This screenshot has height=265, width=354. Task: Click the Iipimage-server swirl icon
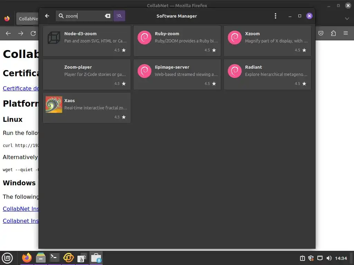(145, 71)
